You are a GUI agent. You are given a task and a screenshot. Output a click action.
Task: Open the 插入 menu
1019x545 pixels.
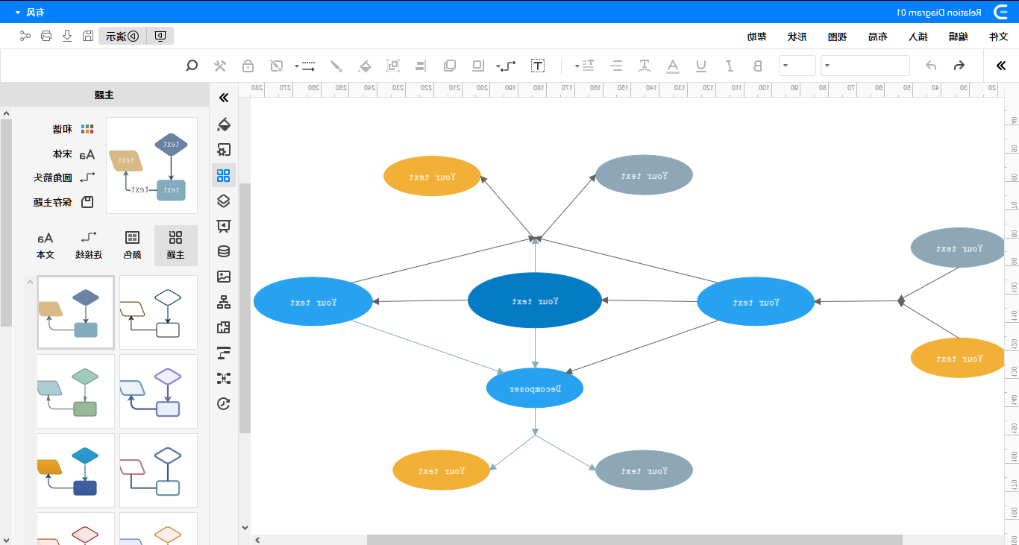coord(918,36)
